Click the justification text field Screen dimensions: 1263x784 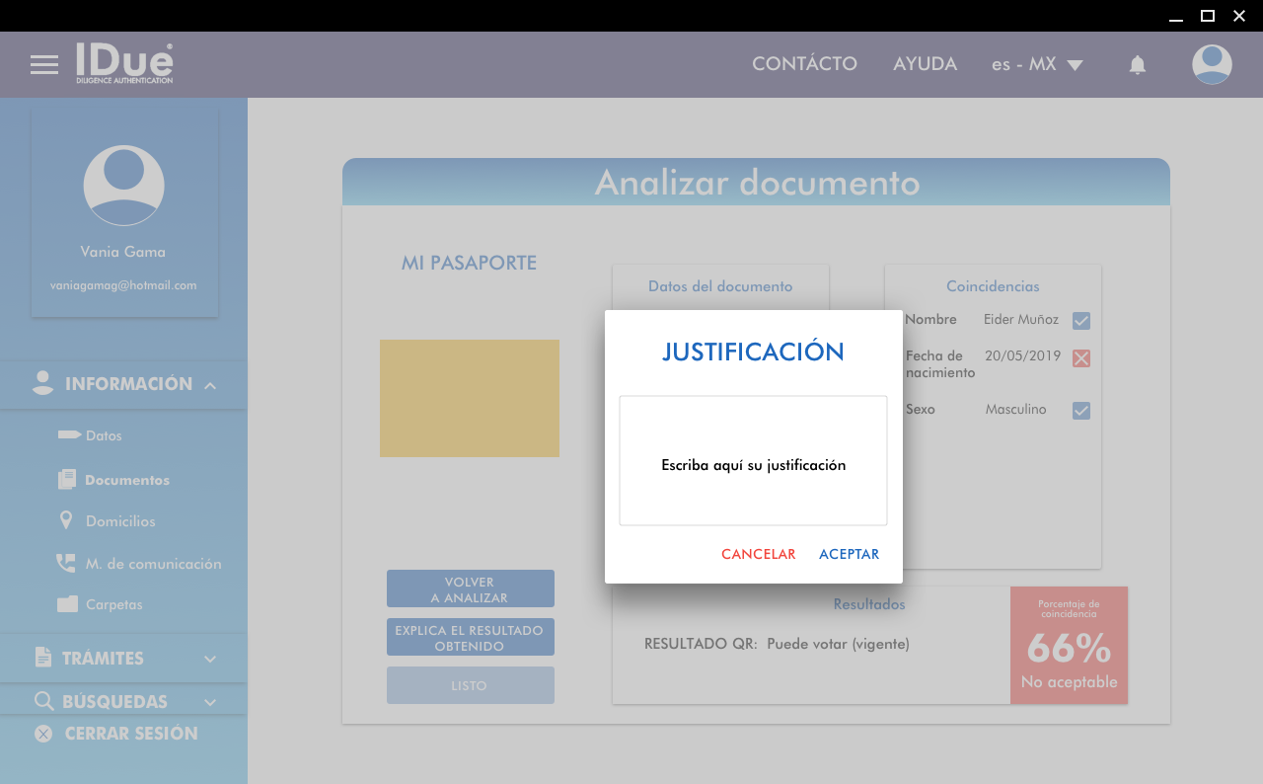[753, 461]
